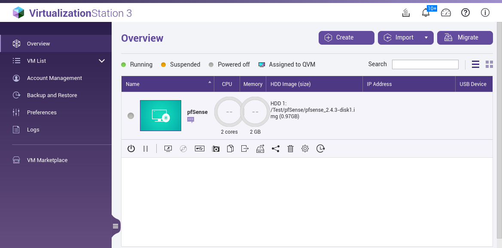Click the USB Device column header
The width and height of the screenshot is (502, 248).
[474, 84]
